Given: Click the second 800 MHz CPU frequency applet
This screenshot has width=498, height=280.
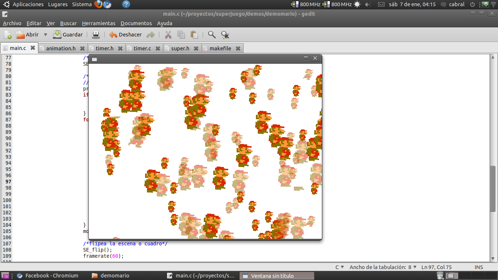Looking at the screenshot, I should 337,4.
